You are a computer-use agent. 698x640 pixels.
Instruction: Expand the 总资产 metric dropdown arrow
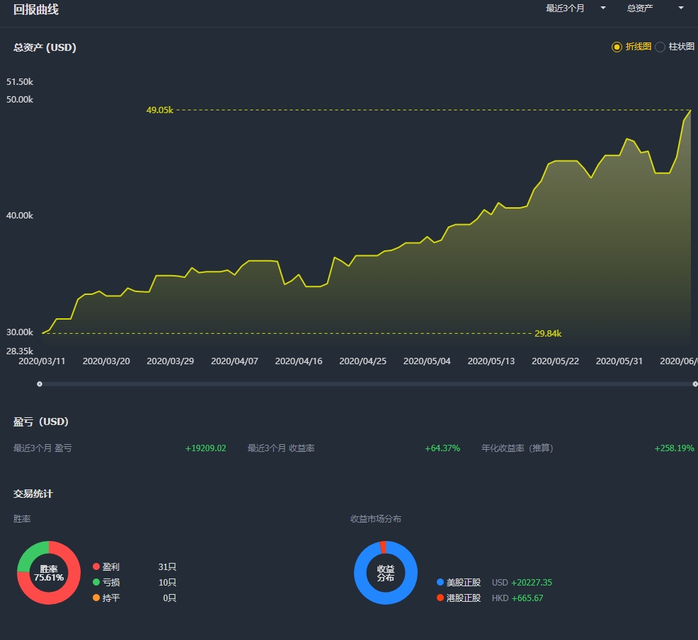pyautogui.click(x=680, y=8)
